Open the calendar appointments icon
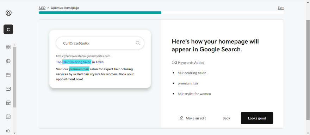Screen dimensions: 310x135 (x=8, y=117)
